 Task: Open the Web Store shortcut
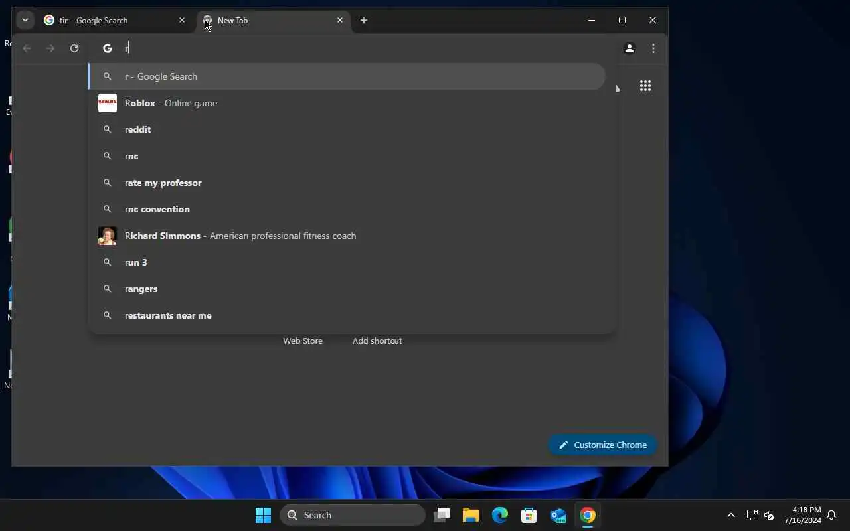303,341
